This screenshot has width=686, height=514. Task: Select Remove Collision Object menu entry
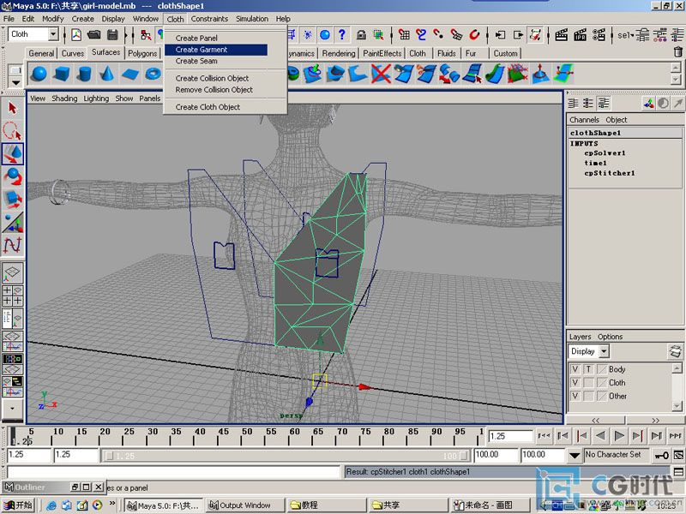click(214, 90)
